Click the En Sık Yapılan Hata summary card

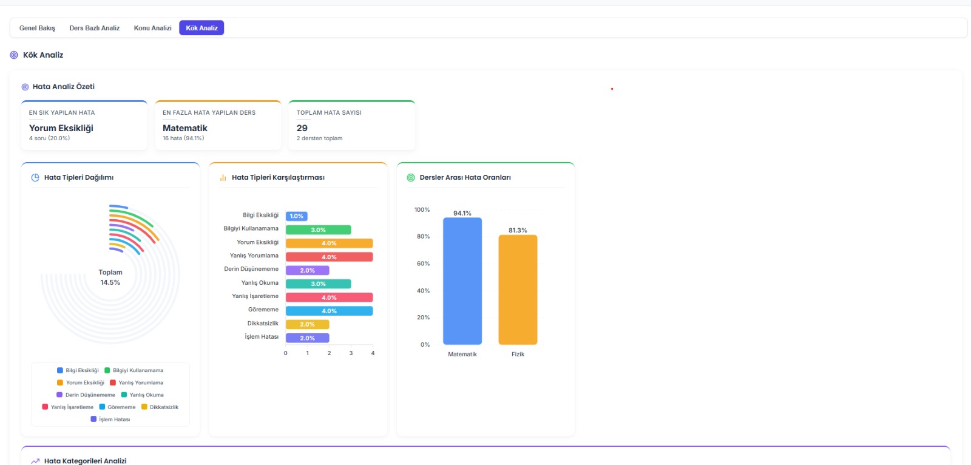84,126
